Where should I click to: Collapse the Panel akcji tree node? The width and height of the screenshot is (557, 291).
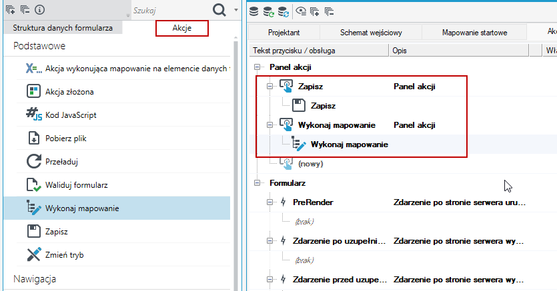pos(257,67)
